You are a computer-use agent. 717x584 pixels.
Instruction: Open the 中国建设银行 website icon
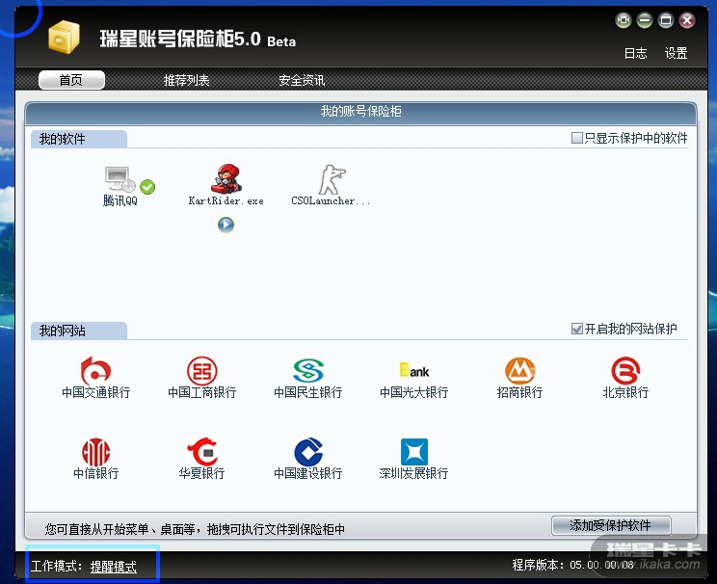[x=308, y=451]
